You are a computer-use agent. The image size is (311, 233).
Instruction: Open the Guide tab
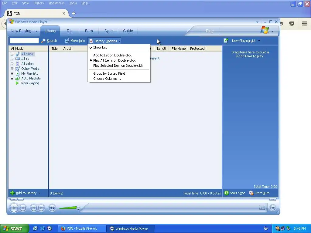click(128, 31)
